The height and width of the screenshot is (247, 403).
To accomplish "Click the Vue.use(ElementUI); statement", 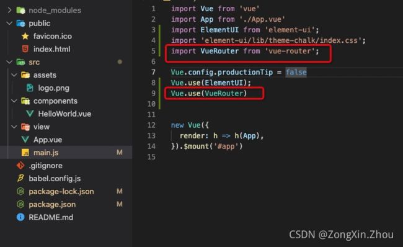I will pos(211,83).
